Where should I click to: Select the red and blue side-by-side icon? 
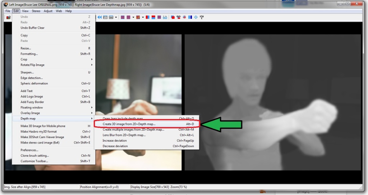[148, 17]
